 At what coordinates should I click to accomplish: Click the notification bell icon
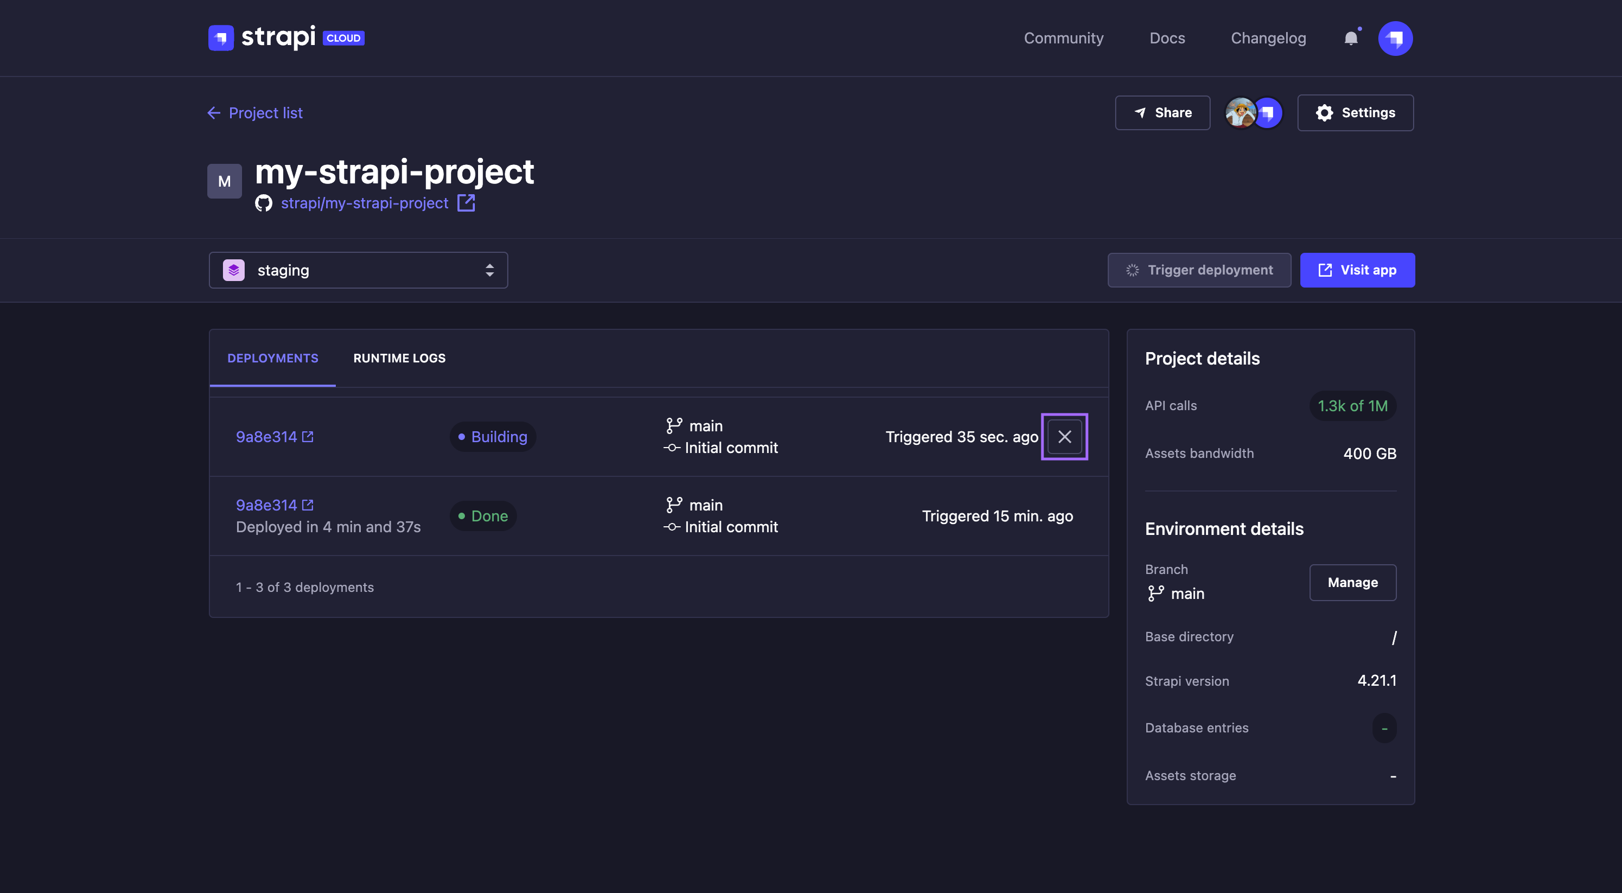pyautogui.click(x=1351, y=39)
